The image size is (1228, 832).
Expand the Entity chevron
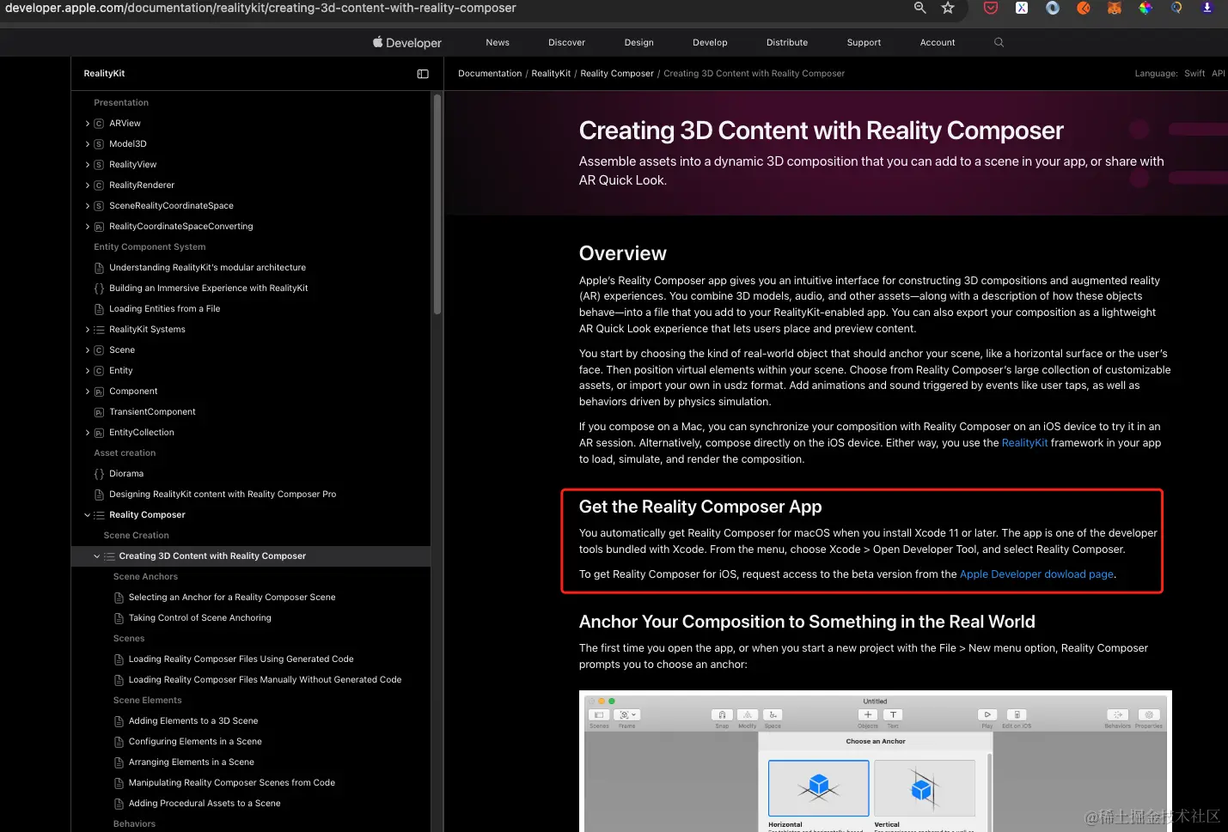pyautogui.click(x=88, y=371)
